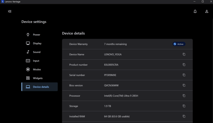The height and width of the screenshot is (123, 213).
Task: Select the 64 GB RAM value
Action: coord(117,116)
